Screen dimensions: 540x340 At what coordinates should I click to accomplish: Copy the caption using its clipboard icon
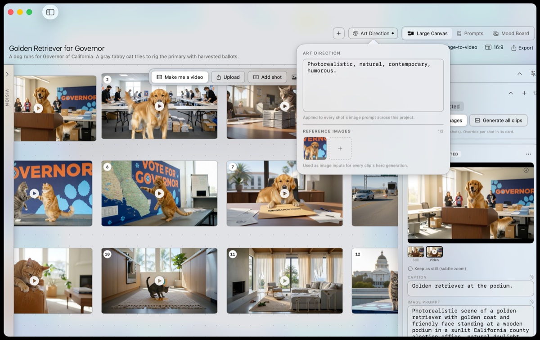tap(531, 277)
